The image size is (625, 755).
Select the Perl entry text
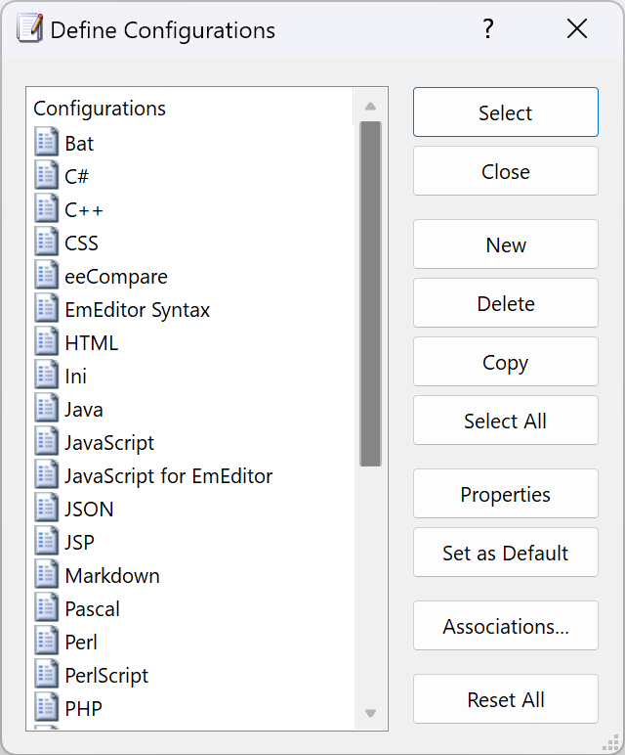coord(81,642)
